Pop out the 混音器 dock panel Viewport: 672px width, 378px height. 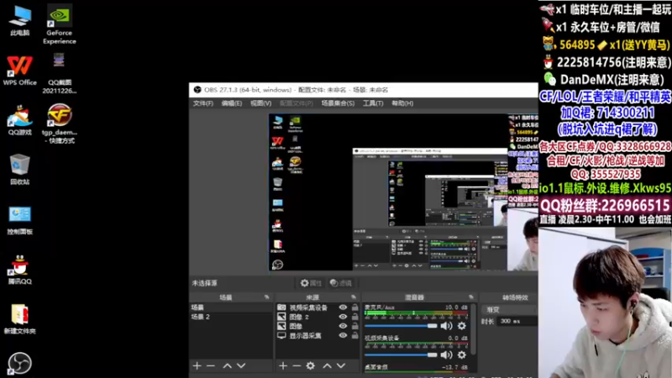(471, 297)
